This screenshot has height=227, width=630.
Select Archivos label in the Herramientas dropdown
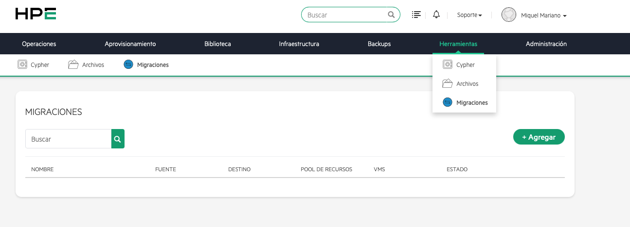[x=468, y=84]
